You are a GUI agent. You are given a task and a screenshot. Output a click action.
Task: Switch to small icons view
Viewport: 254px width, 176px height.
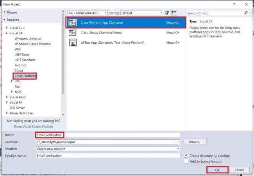(x=167, y=13)
